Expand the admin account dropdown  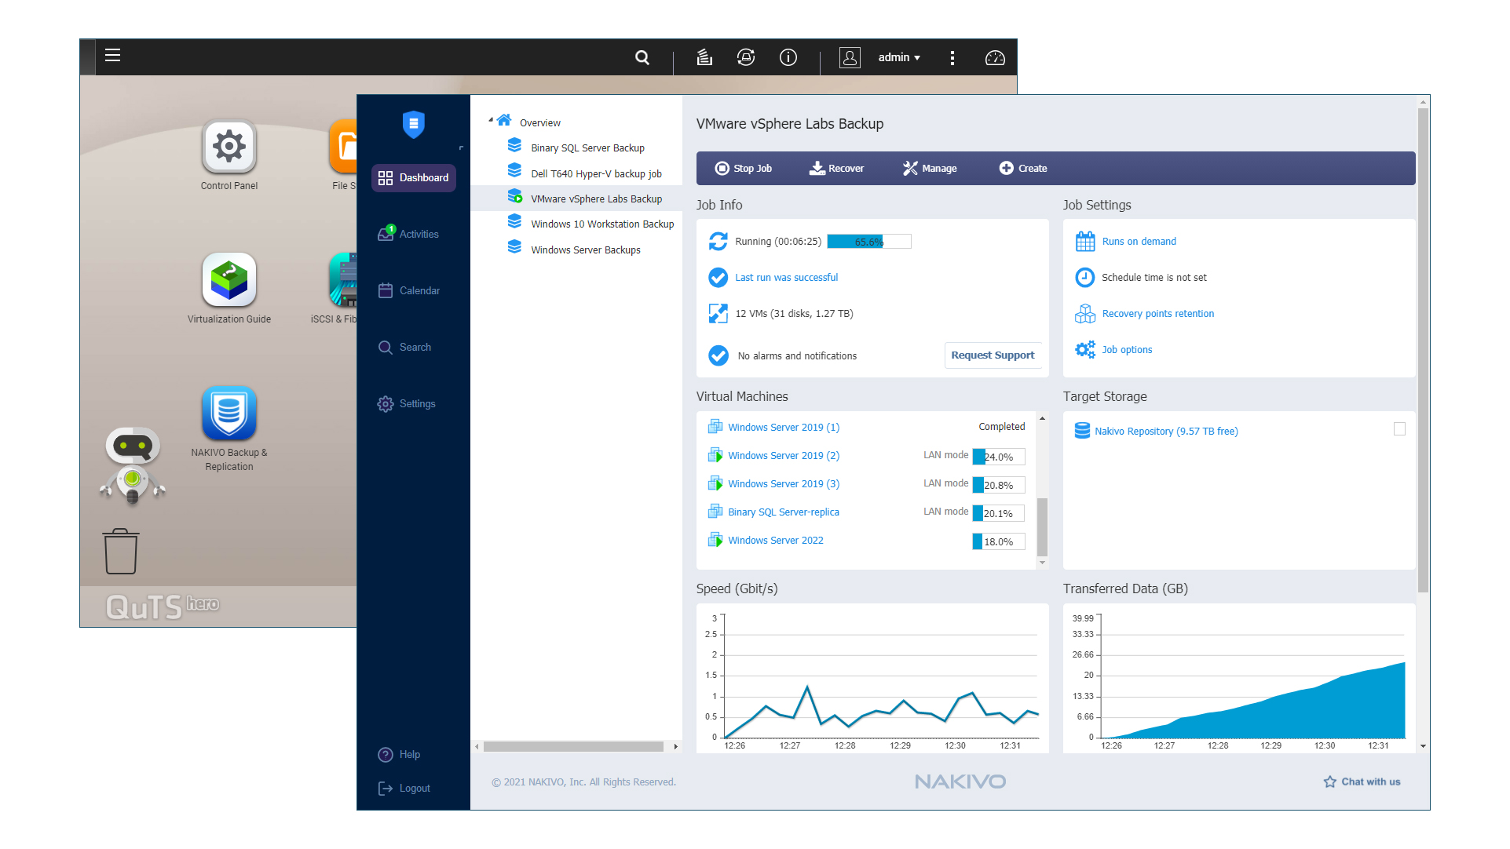coord(899,57)
